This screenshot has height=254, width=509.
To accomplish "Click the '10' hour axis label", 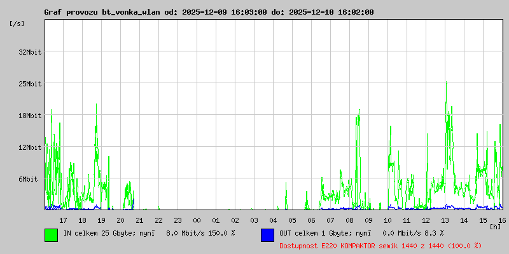I will point(387,220).
